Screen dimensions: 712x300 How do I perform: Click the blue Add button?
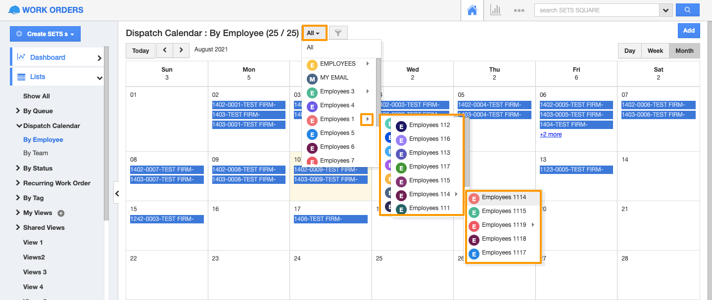[x=689, y=31]
